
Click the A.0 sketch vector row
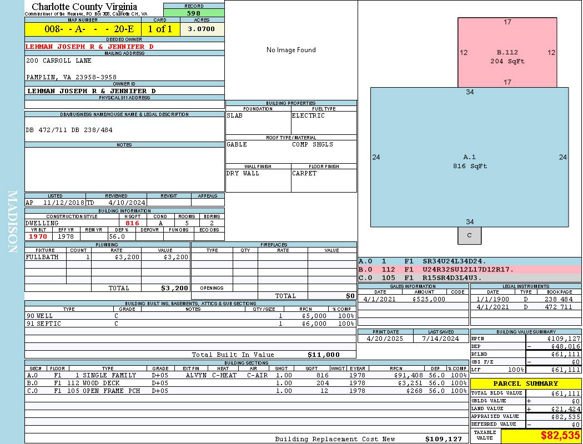pyautogui.click(x=469, y=261)
